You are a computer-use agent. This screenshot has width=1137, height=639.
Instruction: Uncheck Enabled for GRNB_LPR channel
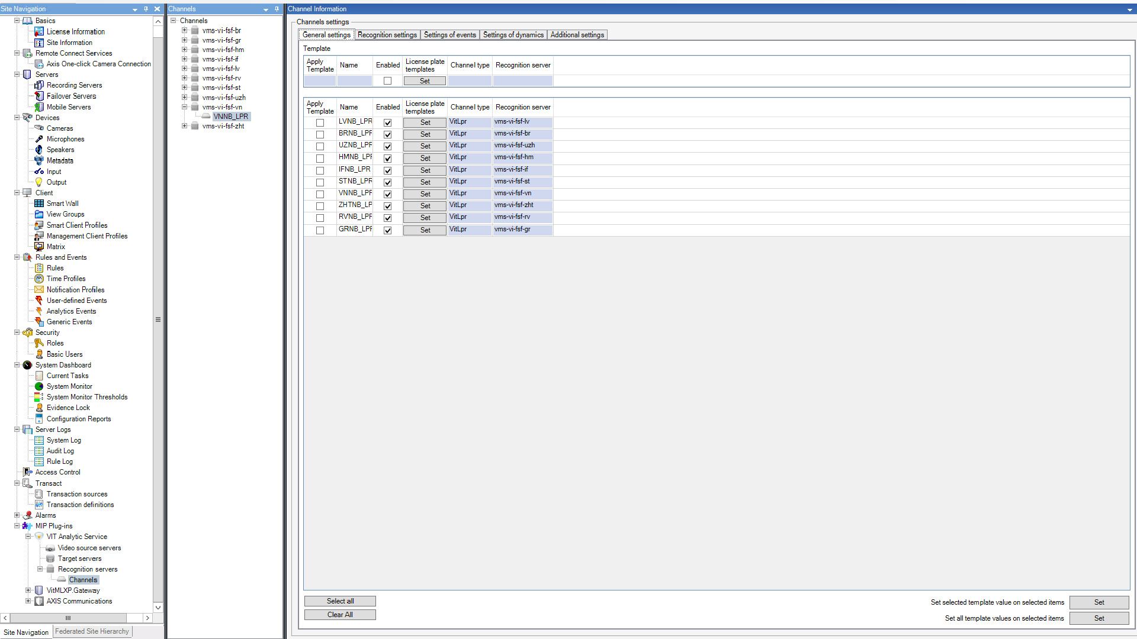(387, 230)
